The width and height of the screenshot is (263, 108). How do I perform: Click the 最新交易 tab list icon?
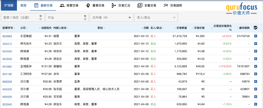click(36, 6)
